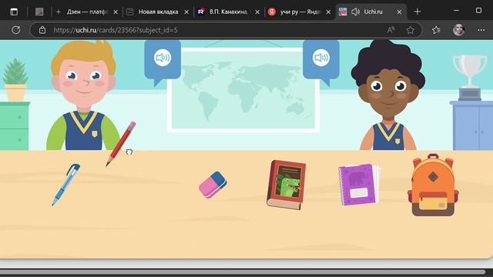Play the curly-haired boy's speech audio

tap(321, 58)
